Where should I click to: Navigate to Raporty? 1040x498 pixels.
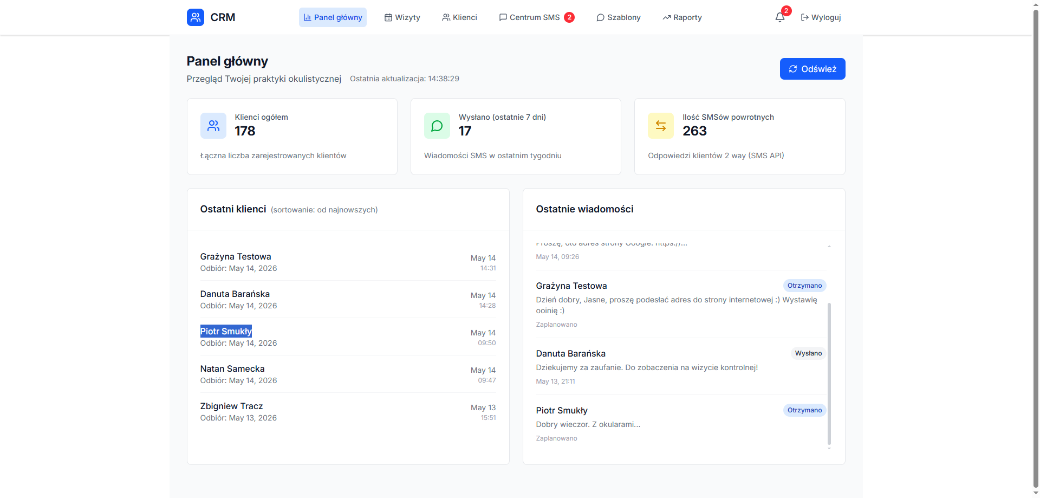click(682, 17)
